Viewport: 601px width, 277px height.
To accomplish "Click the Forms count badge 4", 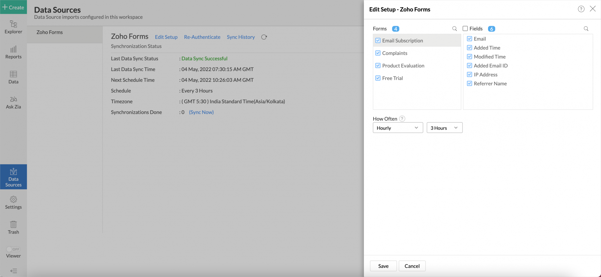I will click(x=395, y=29).
